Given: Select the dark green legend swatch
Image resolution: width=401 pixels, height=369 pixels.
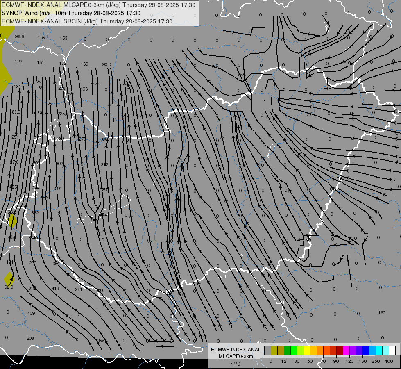Looking at the screenshot, I should pos(288,351).
